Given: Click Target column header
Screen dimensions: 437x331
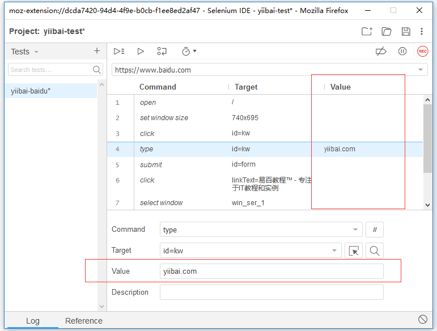Looking at the screenshot, I should pos(246,87).
